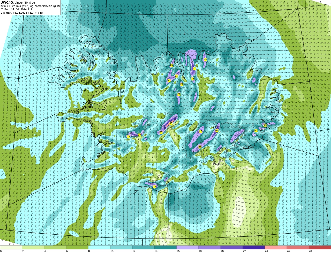Click the yellow gust label '31' on the map
The width and height of the screenshot is (331, 253).
coord(194,69)
